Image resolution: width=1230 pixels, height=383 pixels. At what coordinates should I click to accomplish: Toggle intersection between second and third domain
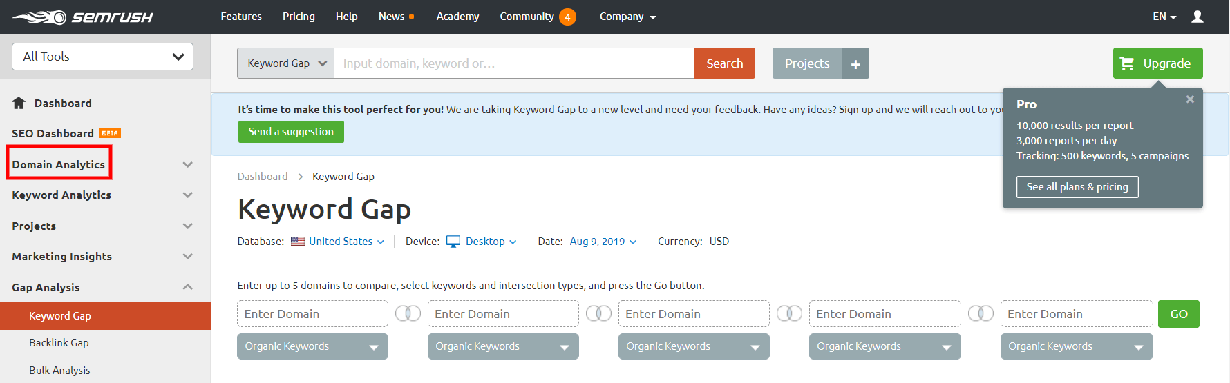point(598,313)
